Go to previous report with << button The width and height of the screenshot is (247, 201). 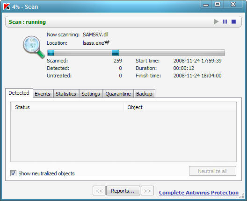click(99, 191)
